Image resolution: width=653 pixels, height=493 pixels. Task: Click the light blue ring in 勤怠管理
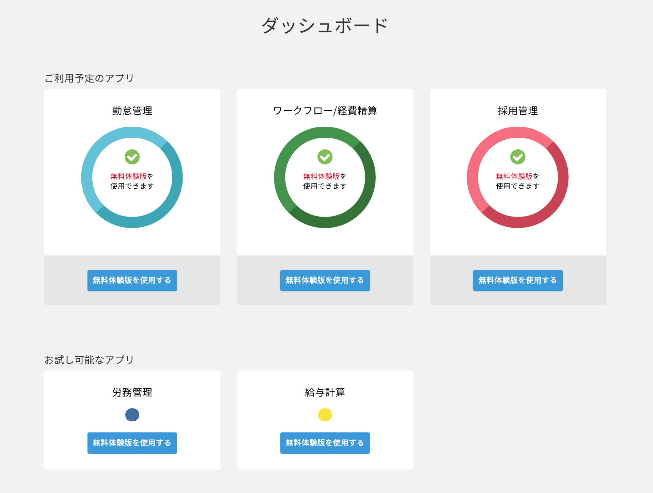(x=87, y=177)
